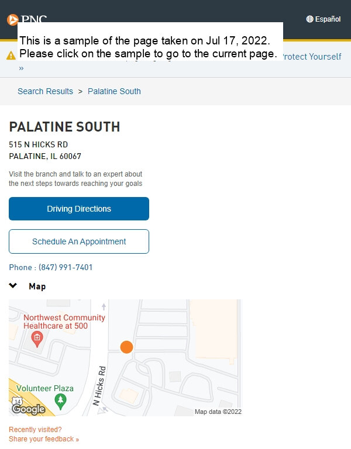351x449 pixels.
Task: Click the route 14 highway shield
Action: point(17,400)
